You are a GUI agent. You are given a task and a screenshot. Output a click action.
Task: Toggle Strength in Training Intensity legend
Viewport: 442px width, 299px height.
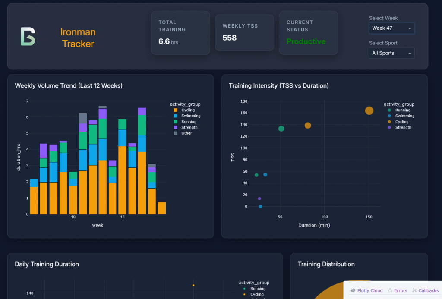403,127
